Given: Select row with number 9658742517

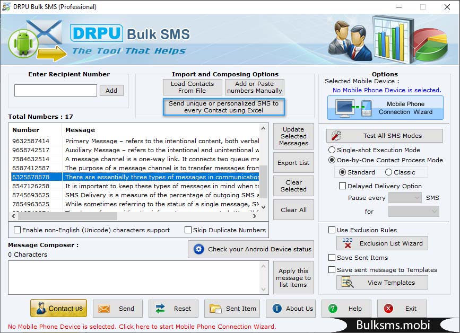Looking at the screenshot, I should [x=135, y=150].
